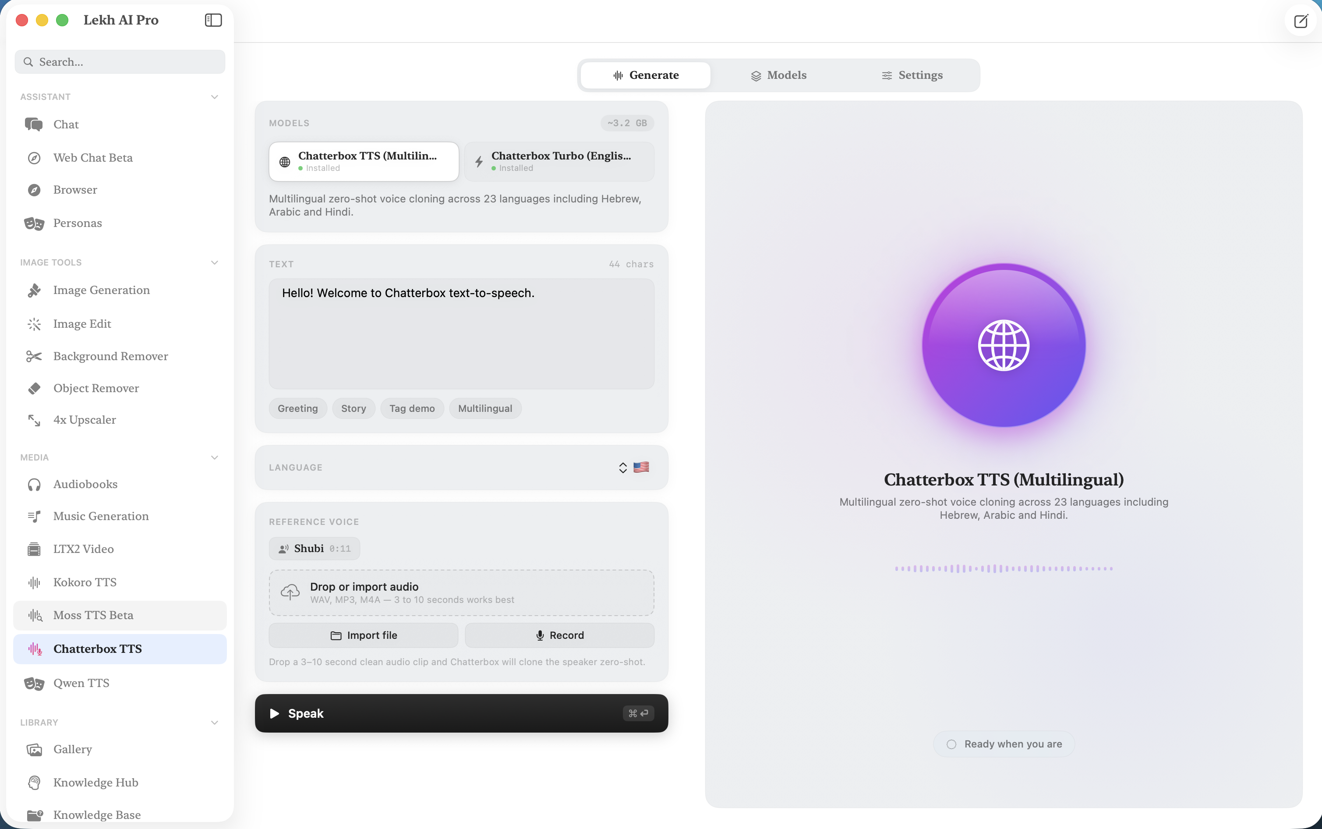Select the Shubi reference voice chip
The width and height of the screenshot is (1322, 829).
pyautogui.click(x=314, y=548)
